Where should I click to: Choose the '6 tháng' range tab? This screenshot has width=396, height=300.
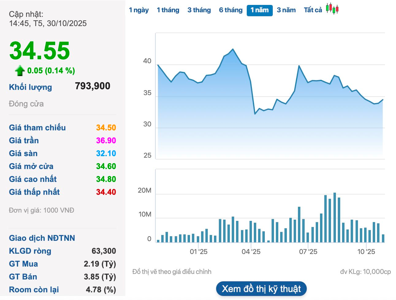point(230,10)
